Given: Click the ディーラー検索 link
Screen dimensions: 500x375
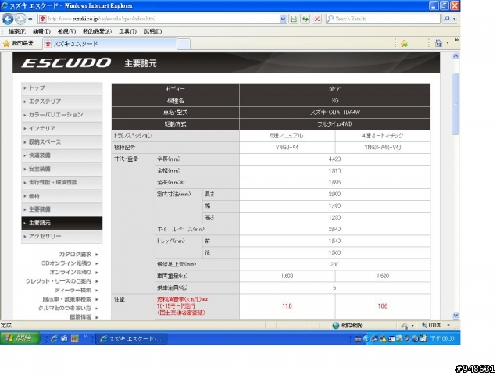Looking at the screenshot, I should click(x=73, y=290).
